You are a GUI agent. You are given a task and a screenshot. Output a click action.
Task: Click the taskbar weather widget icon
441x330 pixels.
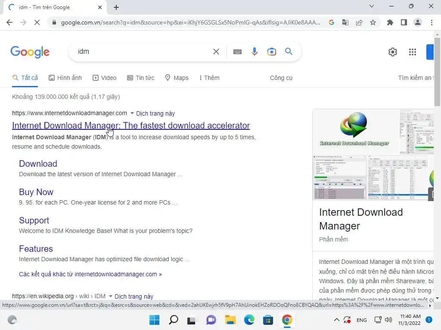pos(12,320)
